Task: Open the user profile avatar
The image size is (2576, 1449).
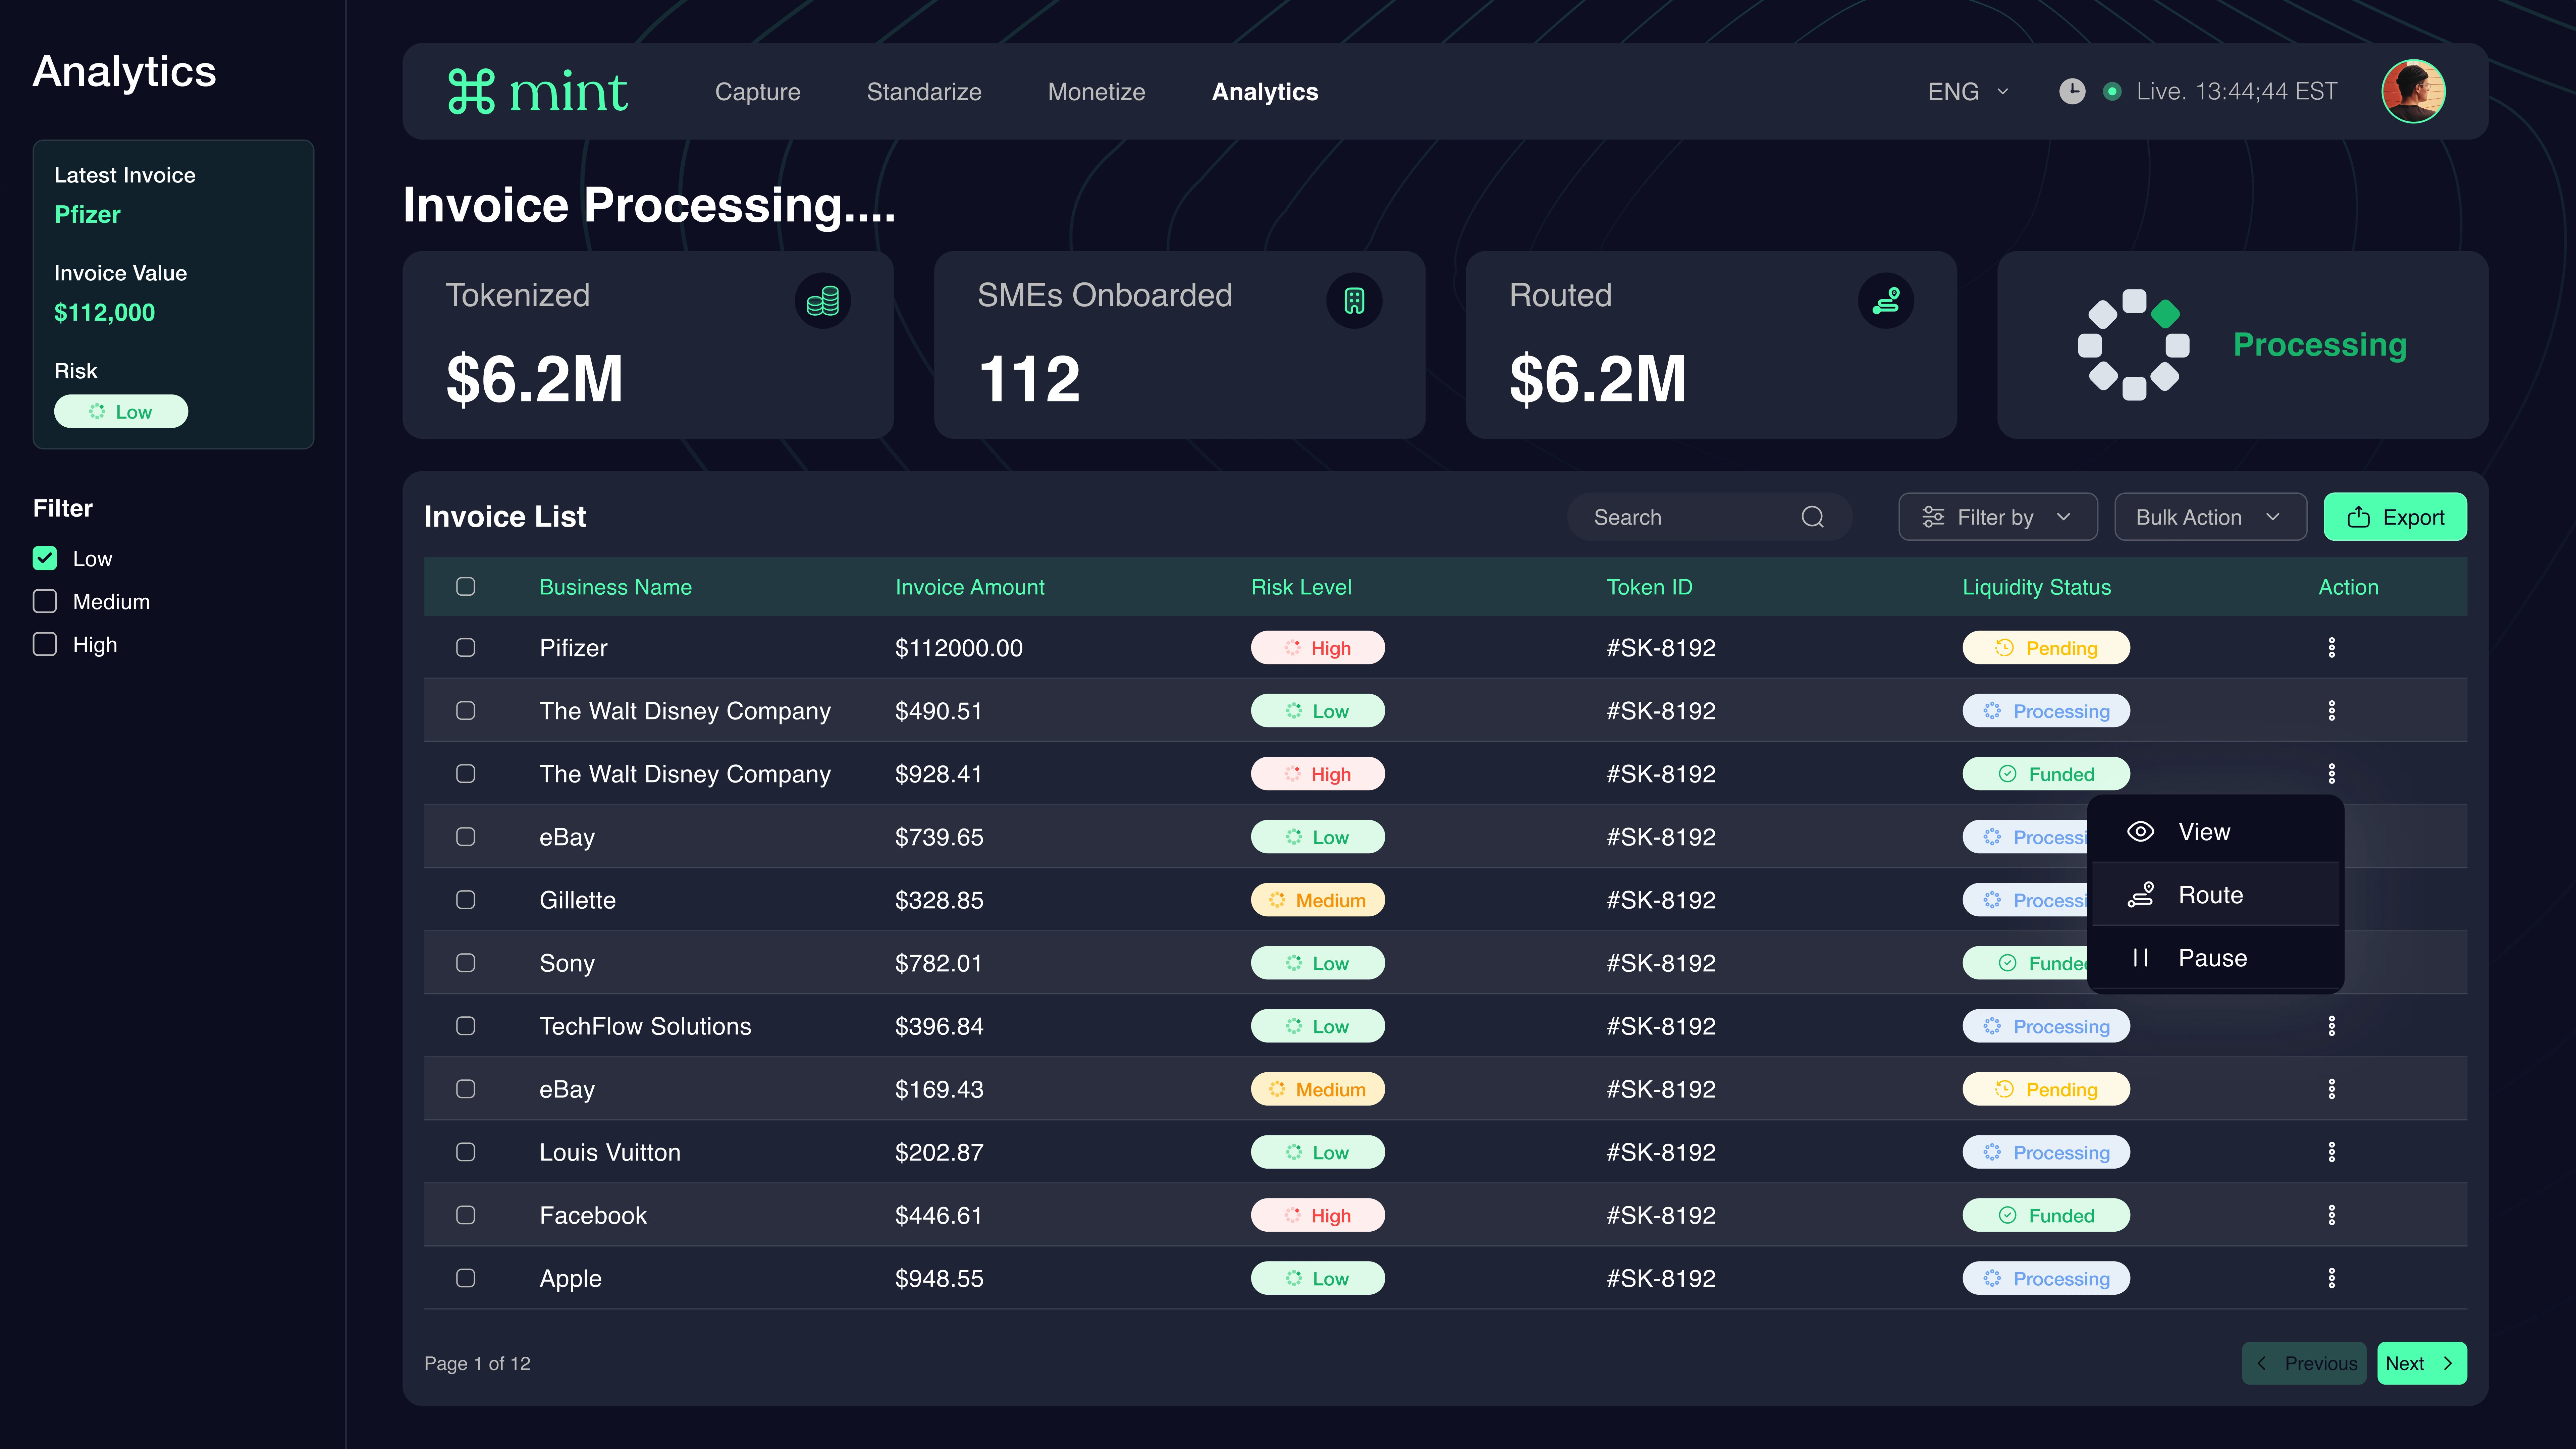Action: (x=2413, y=91)
